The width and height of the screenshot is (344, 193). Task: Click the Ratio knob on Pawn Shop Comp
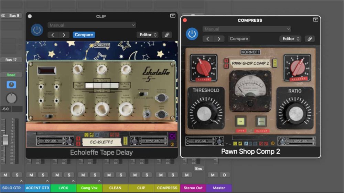(x=295, y=114)
